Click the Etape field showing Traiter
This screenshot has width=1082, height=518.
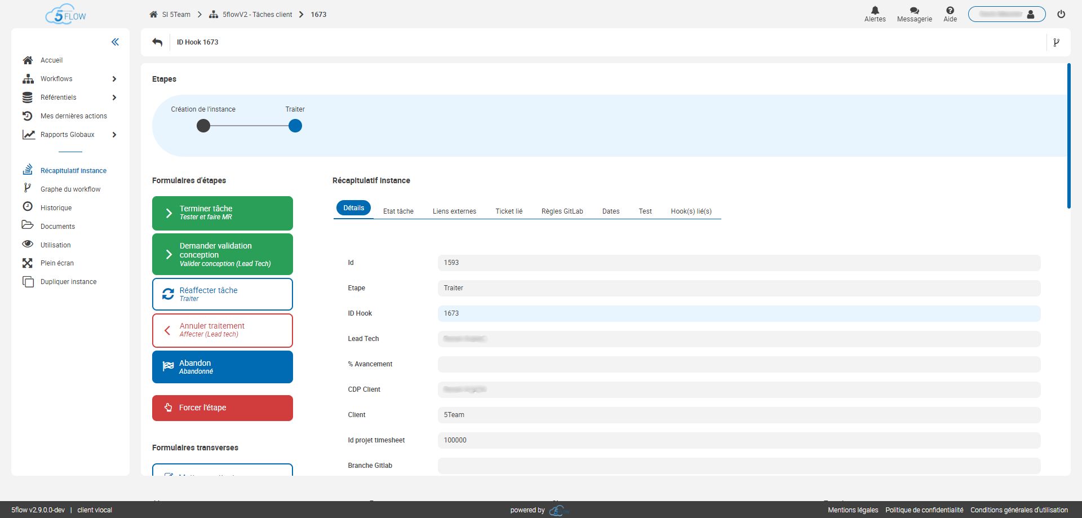[x=739, y=288]
